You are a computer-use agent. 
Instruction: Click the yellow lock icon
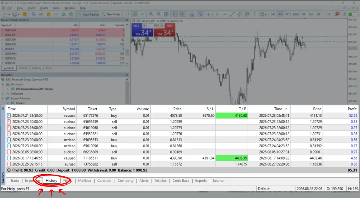tap(48, 14)
